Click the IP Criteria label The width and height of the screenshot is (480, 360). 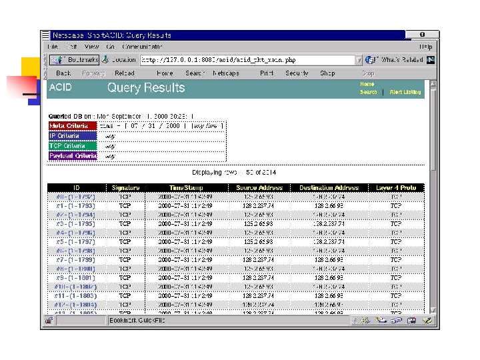[73, 136]
